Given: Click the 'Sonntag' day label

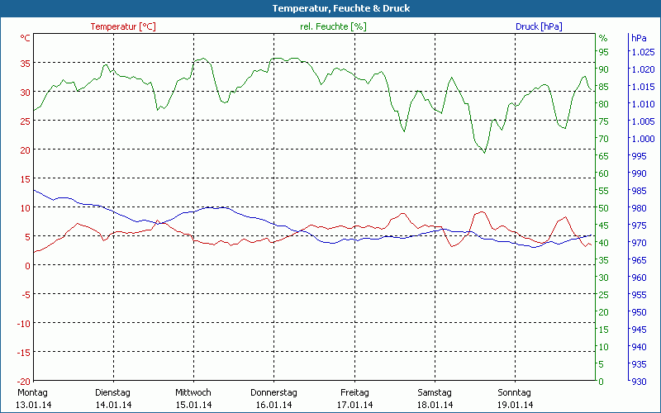Looking at the screenshot, I should pyautogui.click(x=514, y=392).
